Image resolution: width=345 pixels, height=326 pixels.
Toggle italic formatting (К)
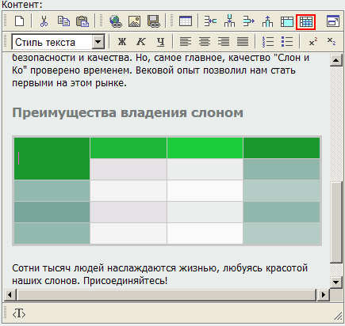(x=141, y=42)
